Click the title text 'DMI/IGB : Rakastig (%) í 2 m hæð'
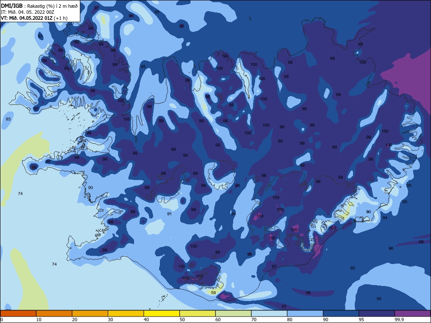Viewport: 431px width, 323px height. 39,6
